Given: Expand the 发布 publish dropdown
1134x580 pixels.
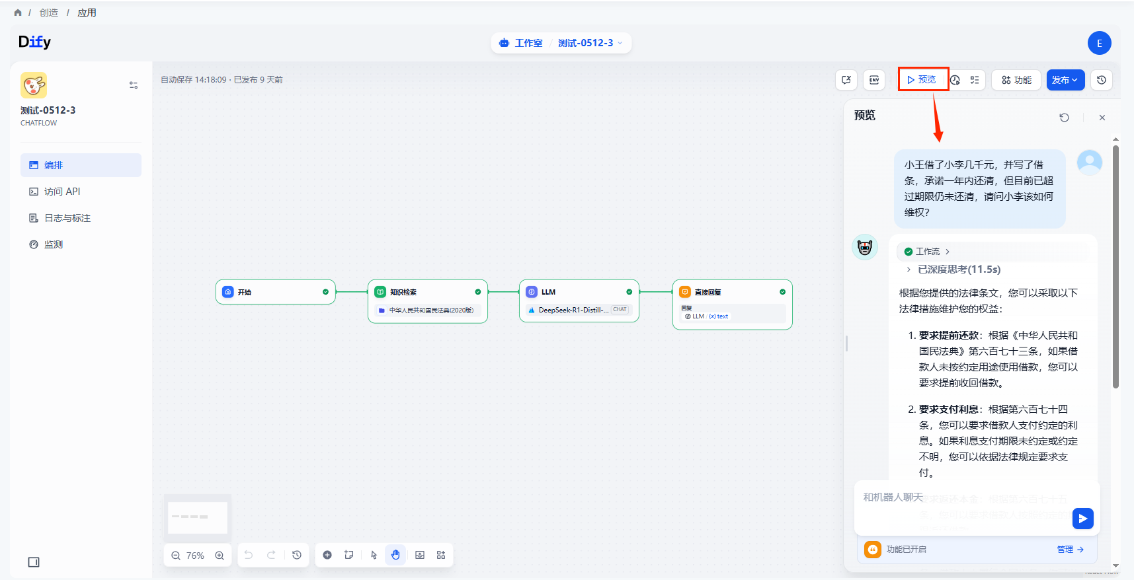Looking at the screenshot, I should [x=1065, y=80].
